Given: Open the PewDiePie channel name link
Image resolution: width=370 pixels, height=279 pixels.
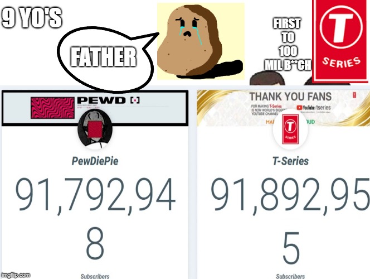Looking at the screenshot, I should 95,161.
